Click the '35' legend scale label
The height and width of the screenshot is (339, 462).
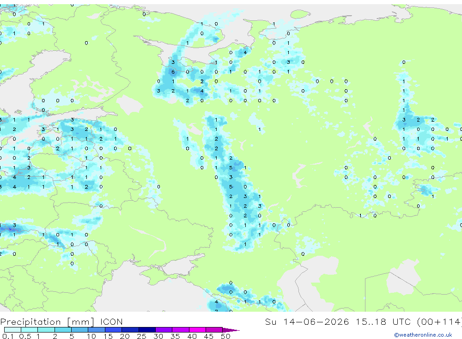click(175, 336)
